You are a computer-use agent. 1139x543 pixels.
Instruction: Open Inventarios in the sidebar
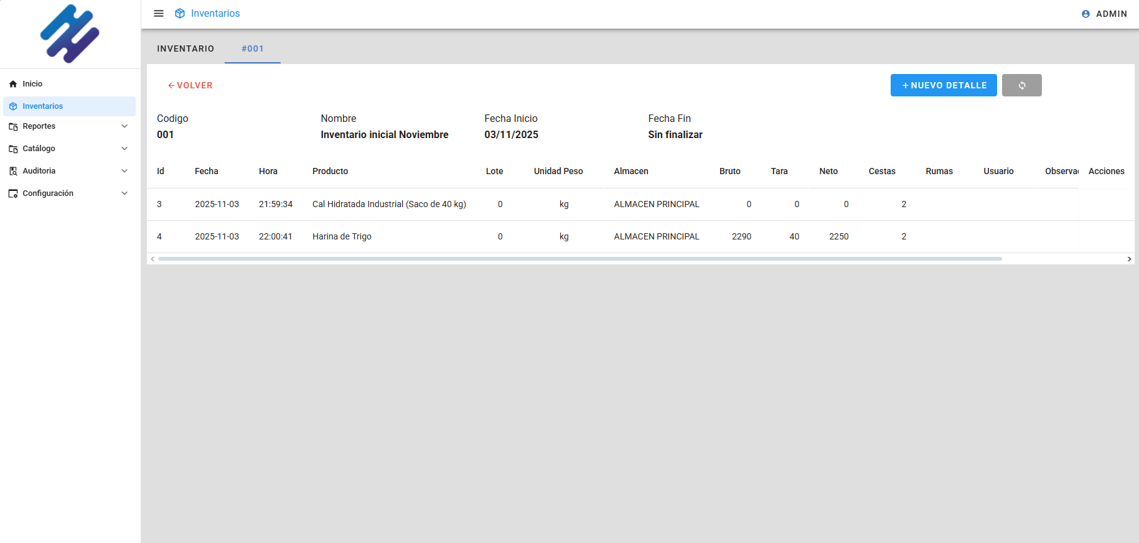(x=42, y=106)
